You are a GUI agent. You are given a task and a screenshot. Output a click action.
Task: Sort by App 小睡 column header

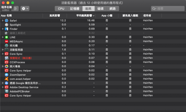107,16
